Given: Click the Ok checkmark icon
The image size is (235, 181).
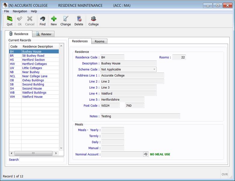Looking at the screenshot, I should (20, 21).
